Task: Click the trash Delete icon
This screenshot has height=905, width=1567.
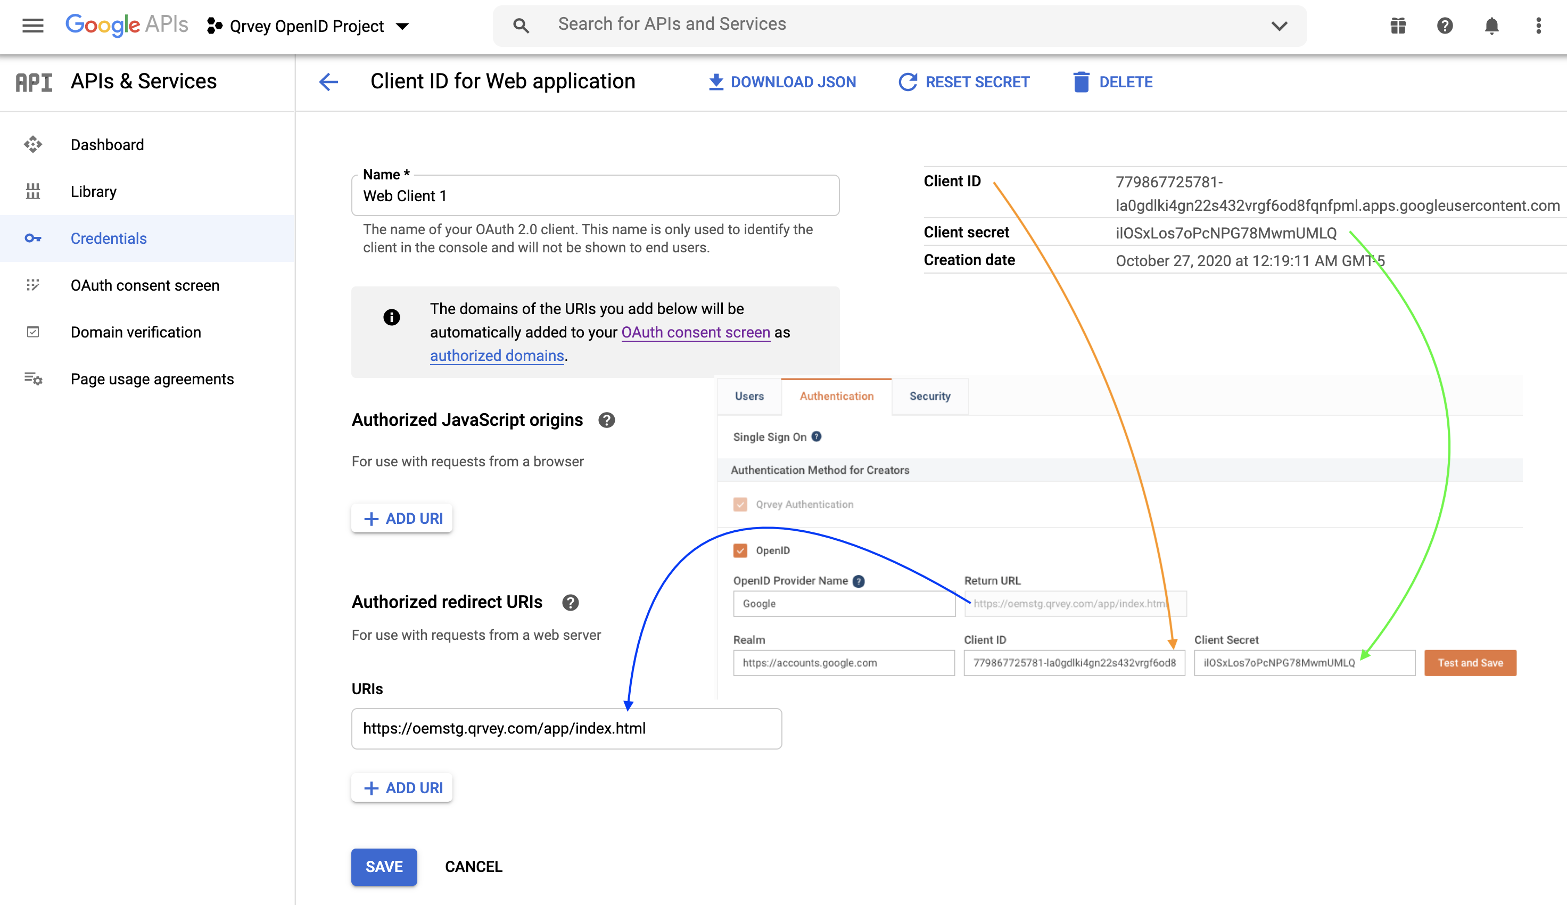Action: pos(1081,82)
